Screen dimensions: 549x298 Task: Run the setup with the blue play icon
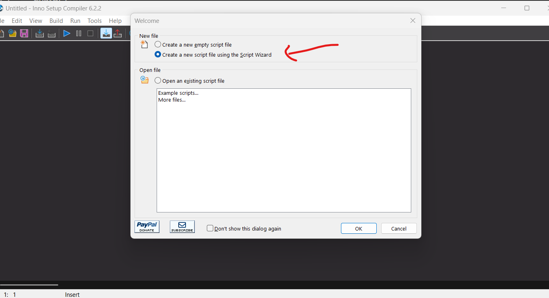click(67, 33)
